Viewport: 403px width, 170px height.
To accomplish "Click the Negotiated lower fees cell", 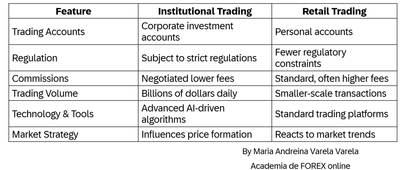I will 205,78.
